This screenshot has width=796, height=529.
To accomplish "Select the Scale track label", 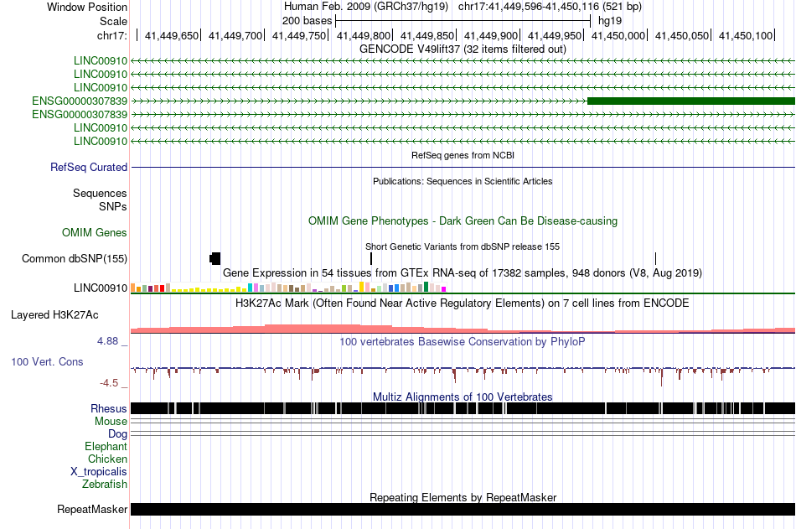I will point(113,21).
